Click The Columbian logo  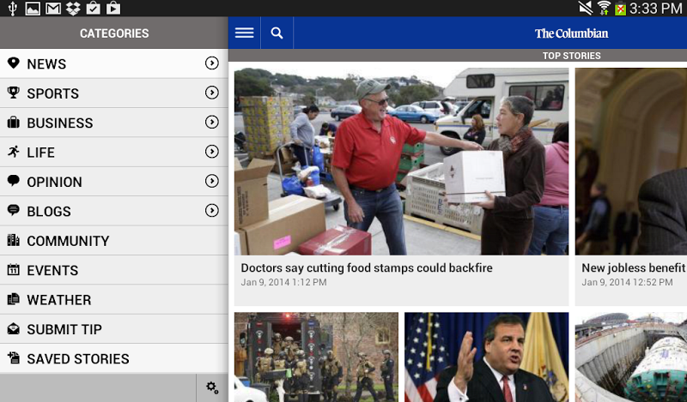[x=571, y=33]
